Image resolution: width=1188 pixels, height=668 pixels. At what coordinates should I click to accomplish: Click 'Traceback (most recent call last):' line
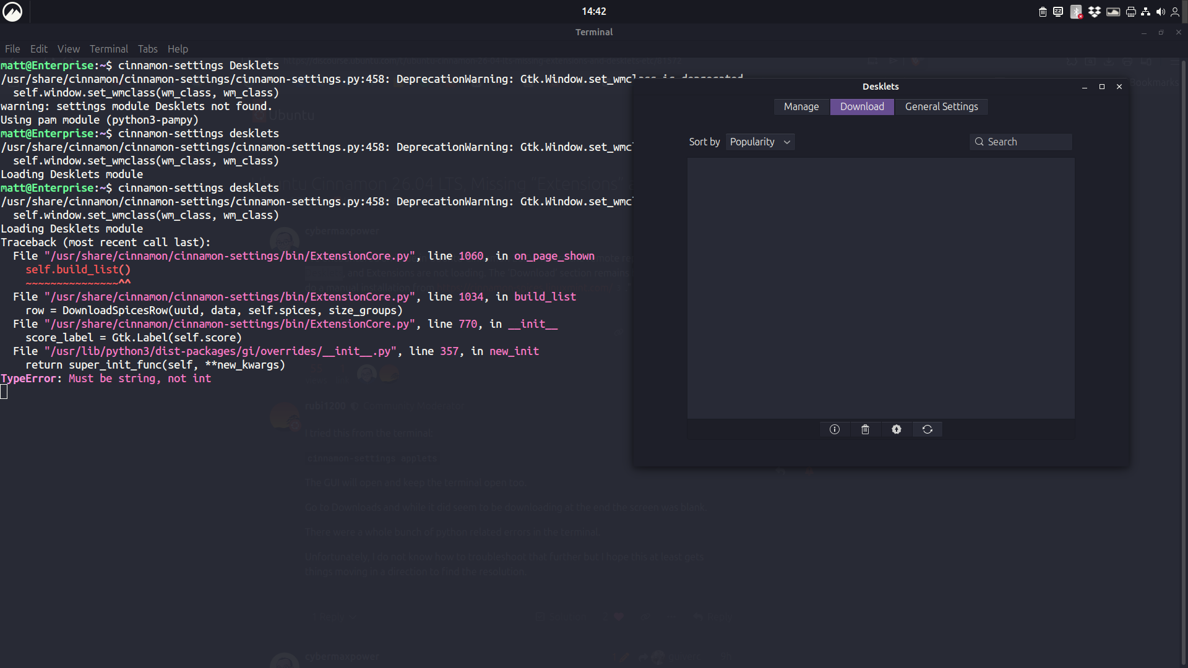pyautogui.click(x=106, y=242)
